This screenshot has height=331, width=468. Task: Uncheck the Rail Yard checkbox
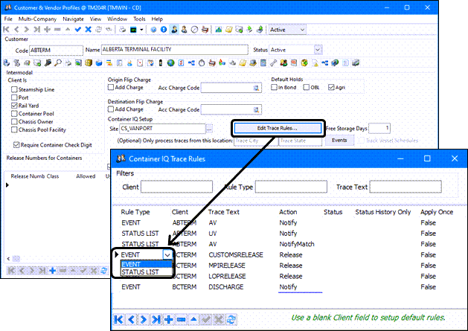[13, 106]
